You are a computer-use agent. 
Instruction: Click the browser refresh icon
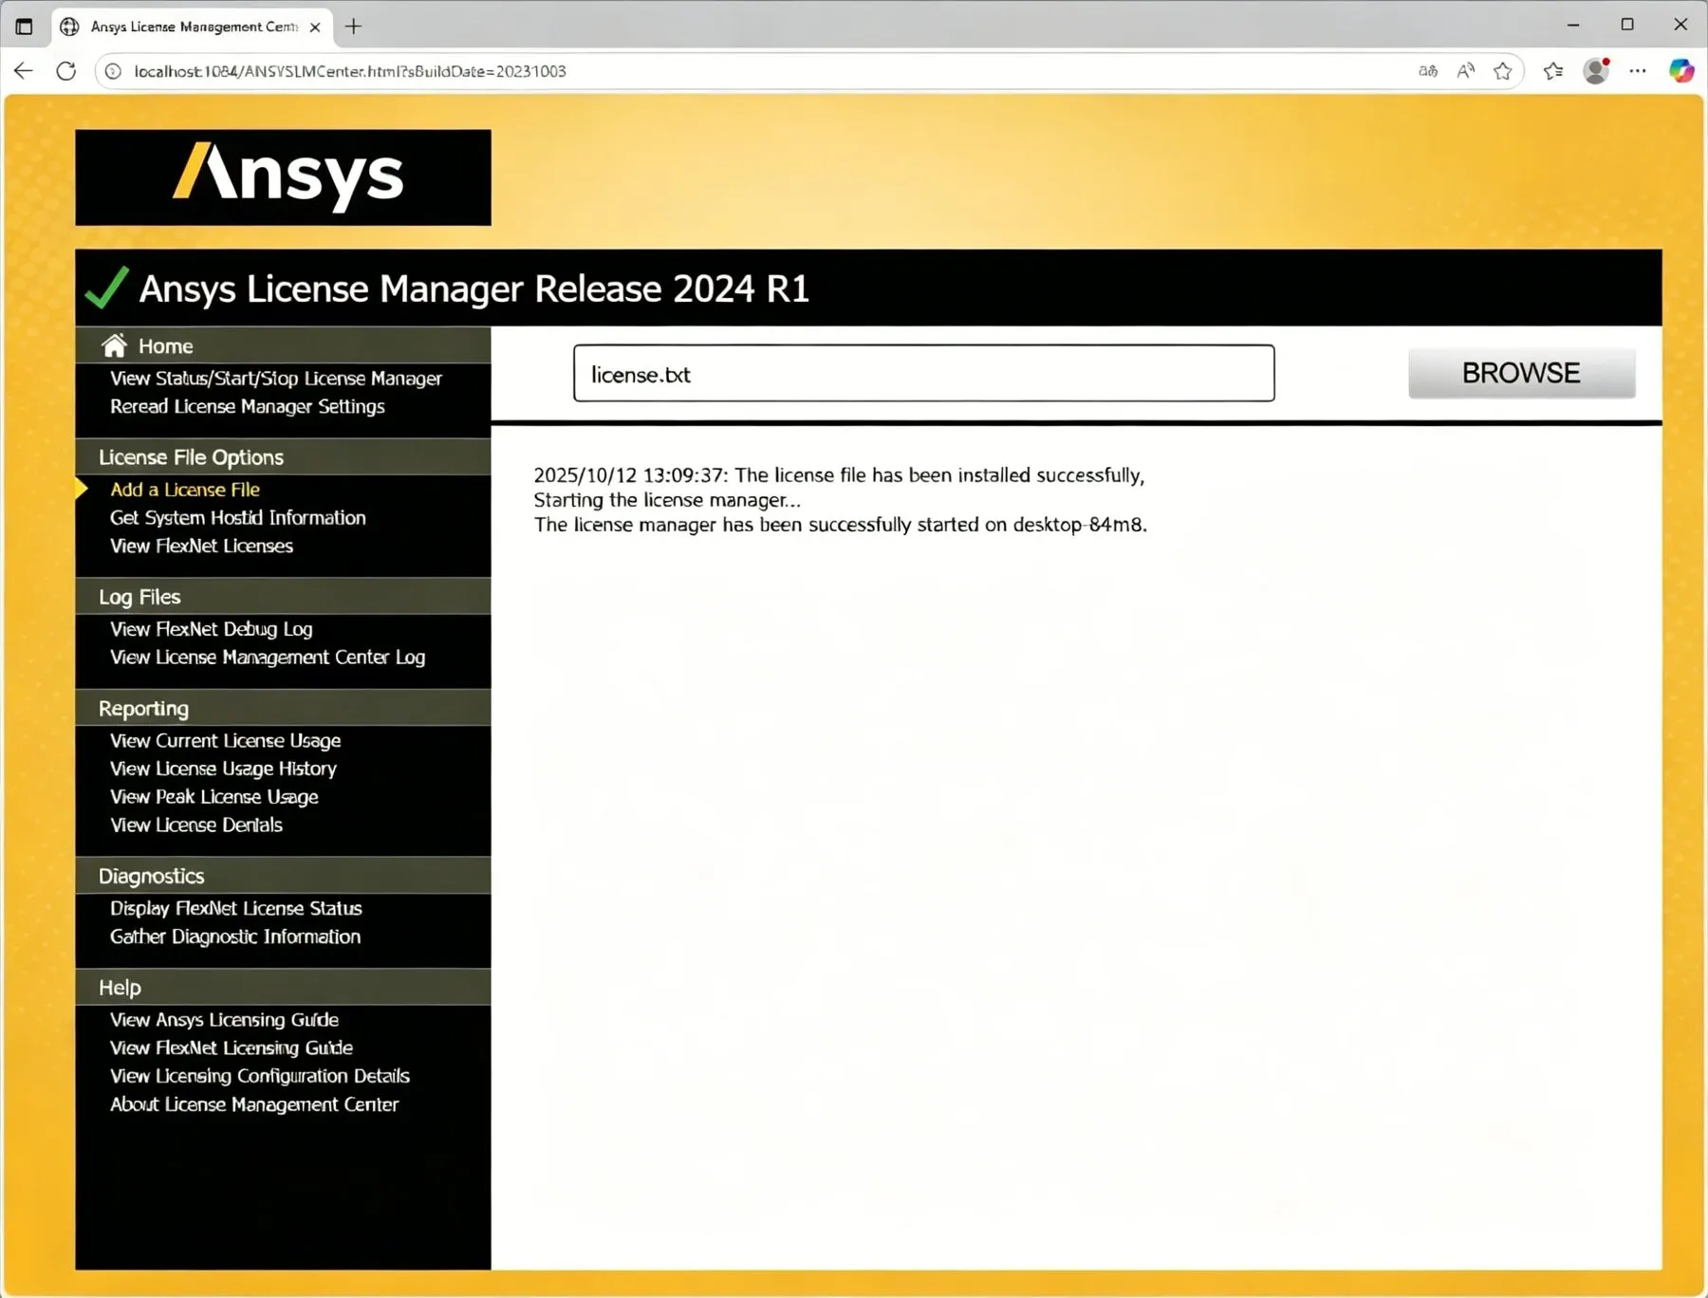(66, 71)
